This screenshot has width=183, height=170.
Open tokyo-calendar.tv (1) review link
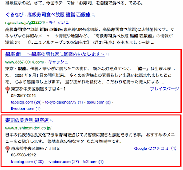[x=64, y=102]
